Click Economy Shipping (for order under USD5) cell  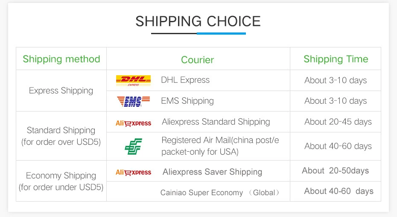61,181
